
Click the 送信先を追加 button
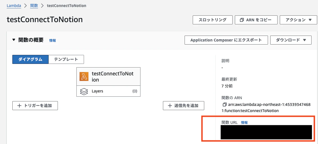[183, 106]
